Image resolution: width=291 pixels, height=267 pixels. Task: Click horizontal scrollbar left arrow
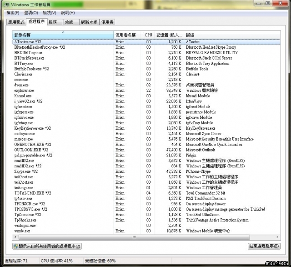[15, 237]
